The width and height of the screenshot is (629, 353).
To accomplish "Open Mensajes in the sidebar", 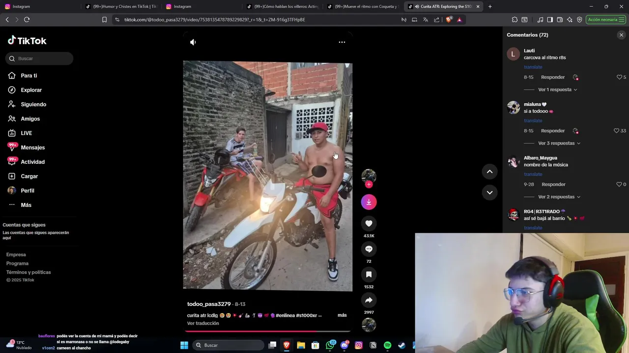I will [x=32, y=148].
